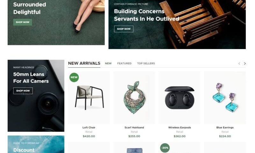Click the green NEW badge on Loft Chair
This screenshot has height=153, width=255.
74,77
